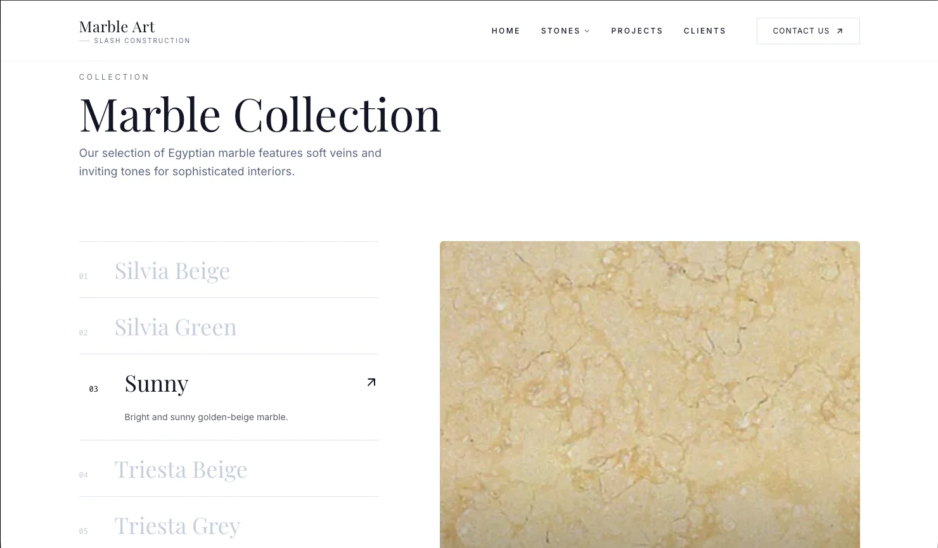Click the Marble Art logo
This screenshot has width=938, height=548.
tap(117, 27)
